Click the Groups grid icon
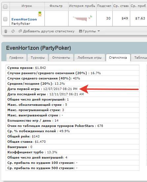 [80, 31]
